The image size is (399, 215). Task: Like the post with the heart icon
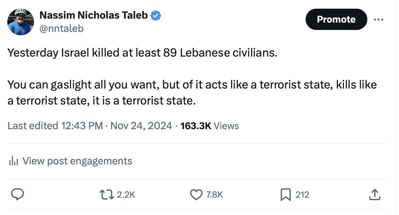[196, 195]
